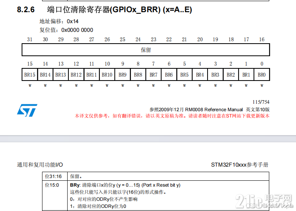296x211 pixels.
Task: Click the reserved field 保留 in the upper register row
Action: coord(146,50)
